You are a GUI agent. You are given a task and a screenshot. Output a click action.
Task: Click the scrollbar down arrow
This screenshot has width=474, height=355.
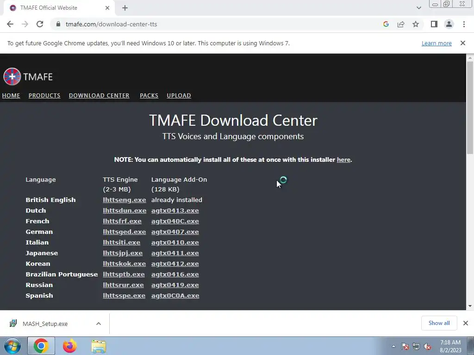[470, 306]
